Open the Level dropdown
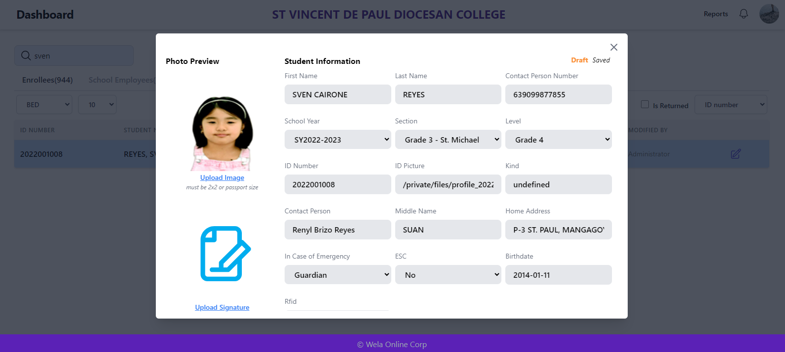 coord(558,140)
